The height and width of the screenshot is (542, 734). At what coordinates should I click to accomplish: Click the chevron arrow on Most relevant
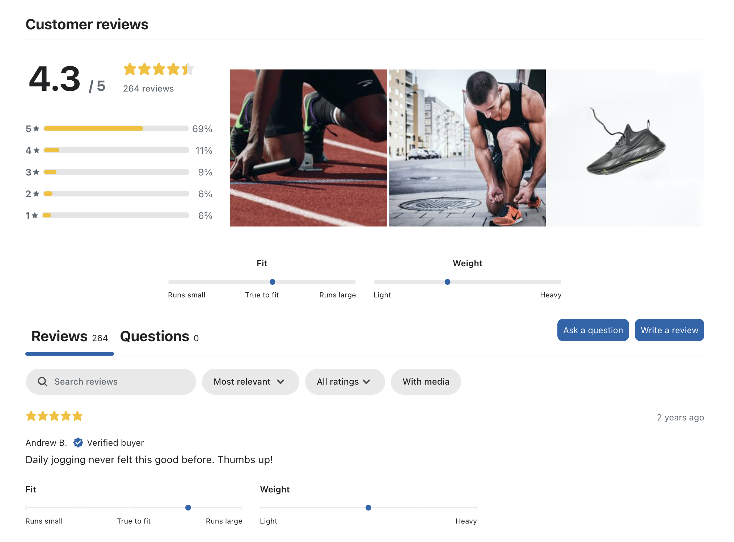[x=280, y=382]
